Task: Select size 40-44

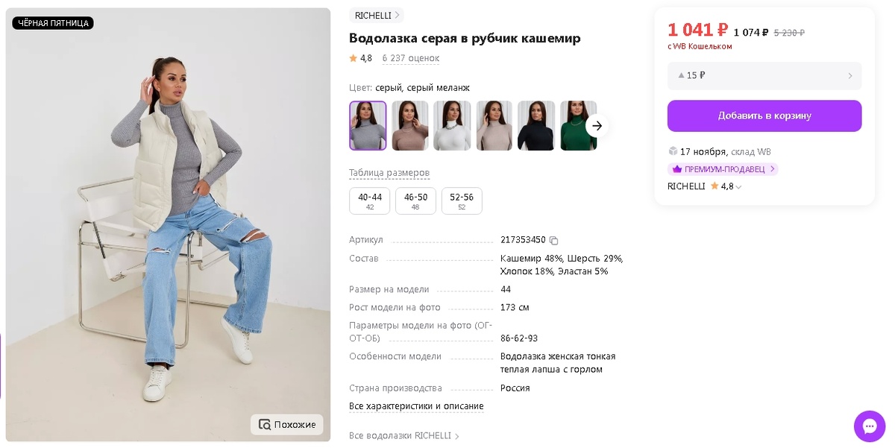Action: (369, 201)
